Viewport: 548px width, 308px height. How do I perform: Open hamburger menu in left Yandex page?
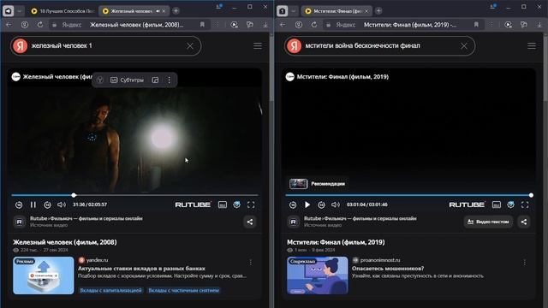click(x=258, y=45)
